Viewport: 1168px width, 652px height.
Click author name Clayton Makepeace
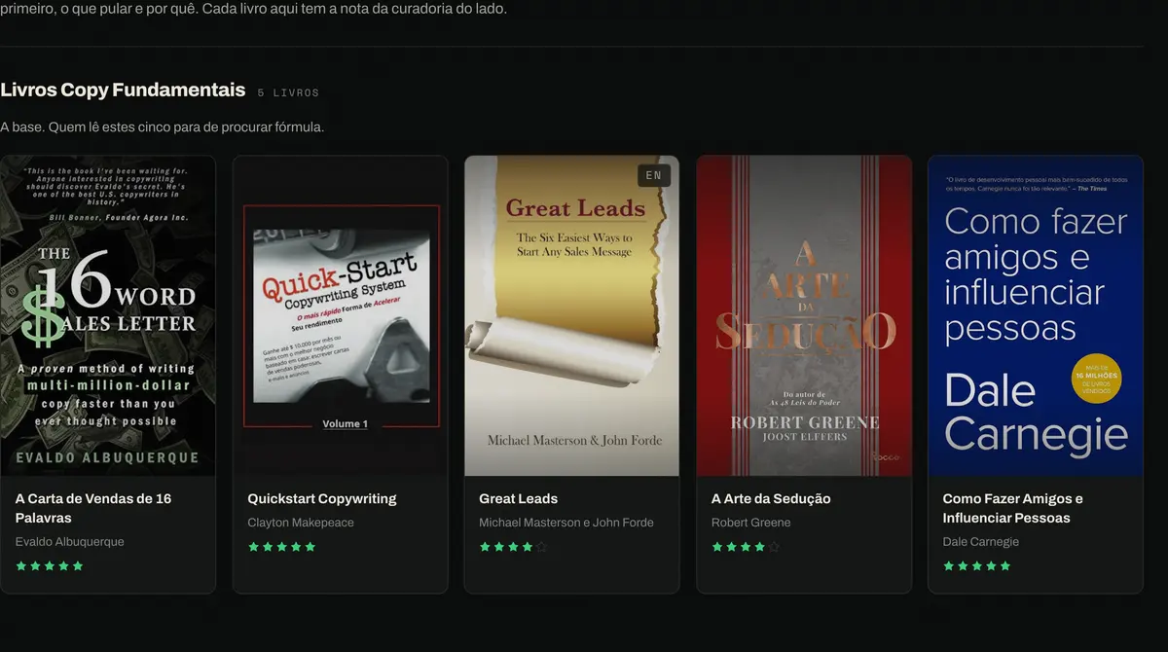pos(301,523)
